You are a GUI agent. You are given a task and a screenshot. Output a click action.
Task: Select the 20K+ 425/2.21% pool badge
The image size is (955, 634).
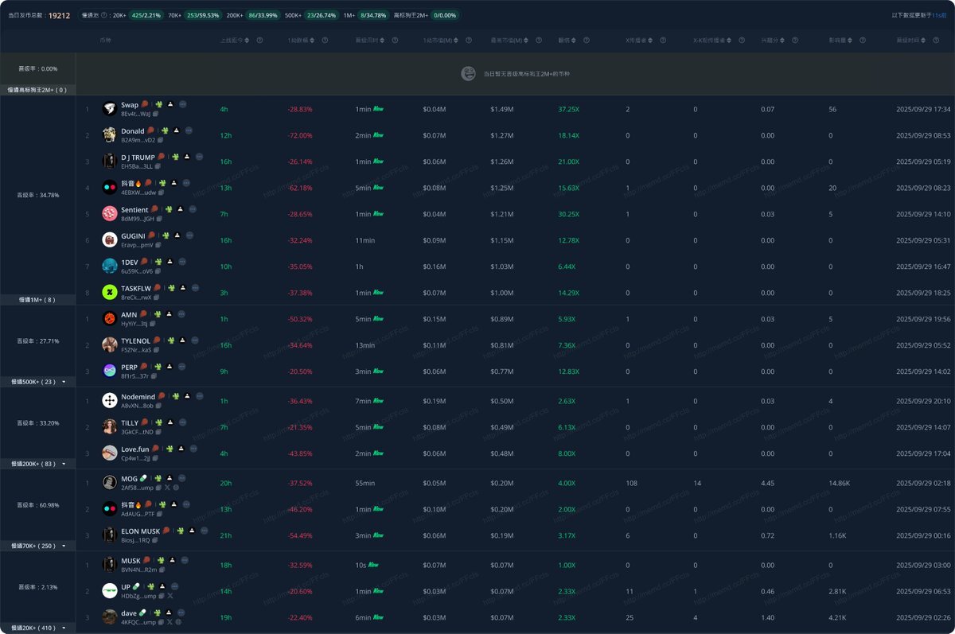tap(144, 15)
